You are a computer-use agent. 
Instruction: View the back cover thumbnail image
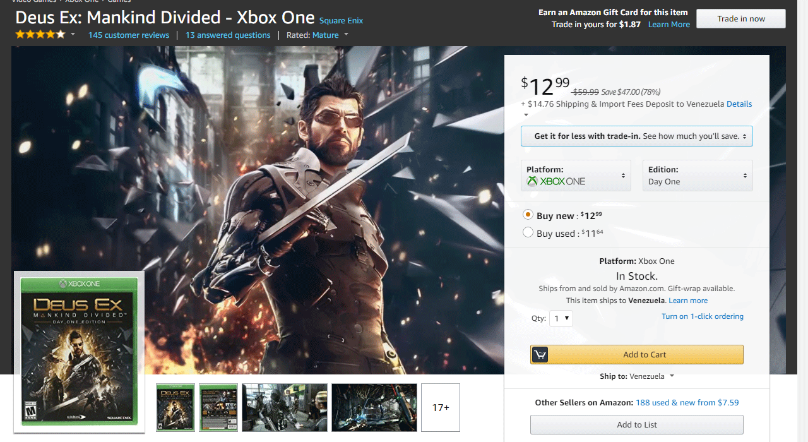[x=218, y=407]
